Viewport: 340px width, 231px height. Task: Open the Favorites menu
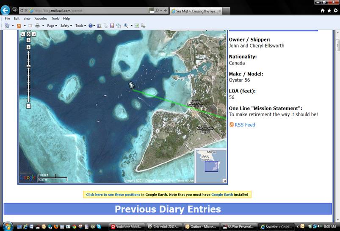pos(41,19)
